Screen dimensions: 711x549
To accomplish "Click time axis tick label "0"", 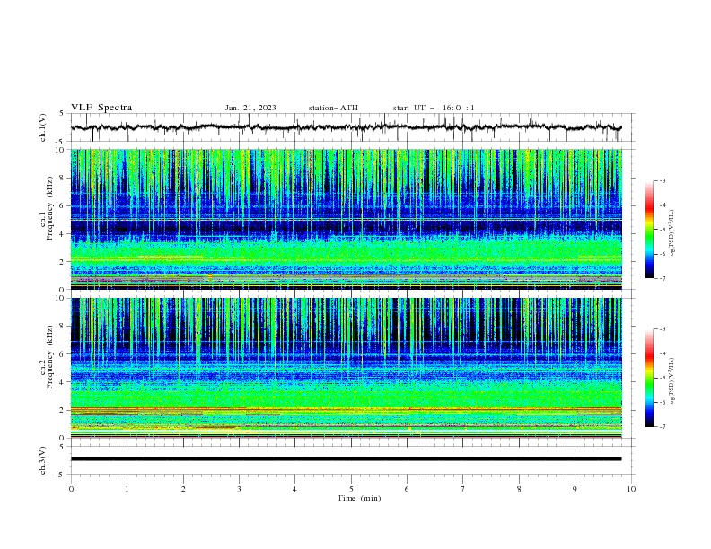I will pyautogui.click(x=71, y=489).
